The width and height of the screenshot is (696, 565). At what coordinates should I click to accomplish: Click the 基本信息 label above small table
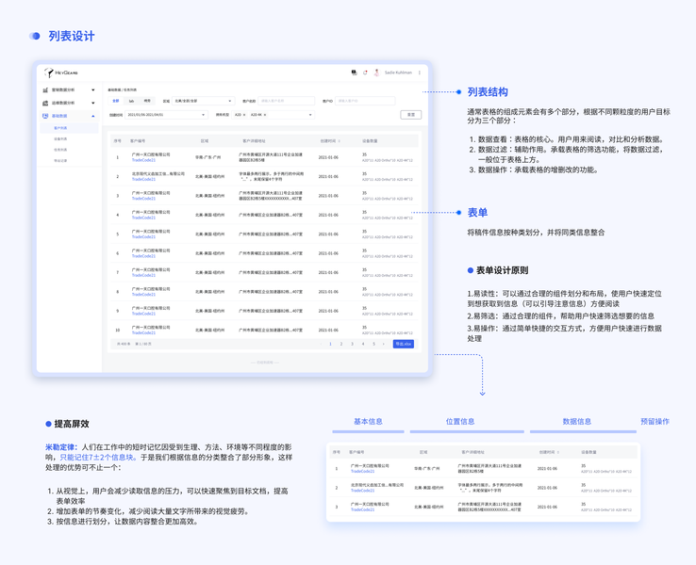(368, 422)
